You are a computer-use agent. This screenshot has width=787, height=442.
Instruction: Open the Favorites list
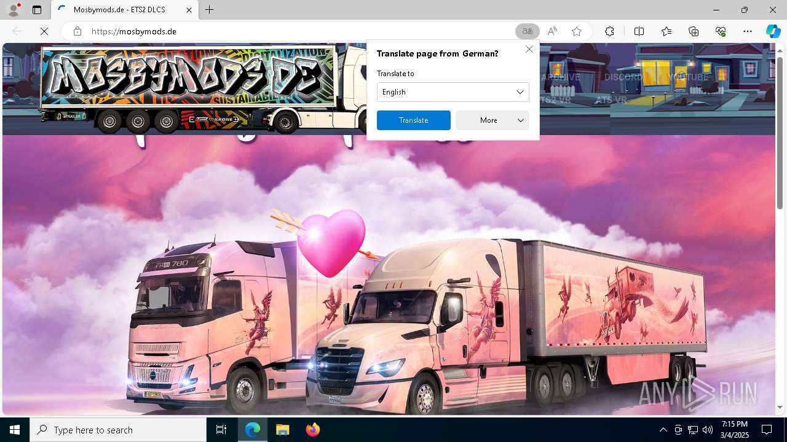pyautogui.click(x=666, y=31)
